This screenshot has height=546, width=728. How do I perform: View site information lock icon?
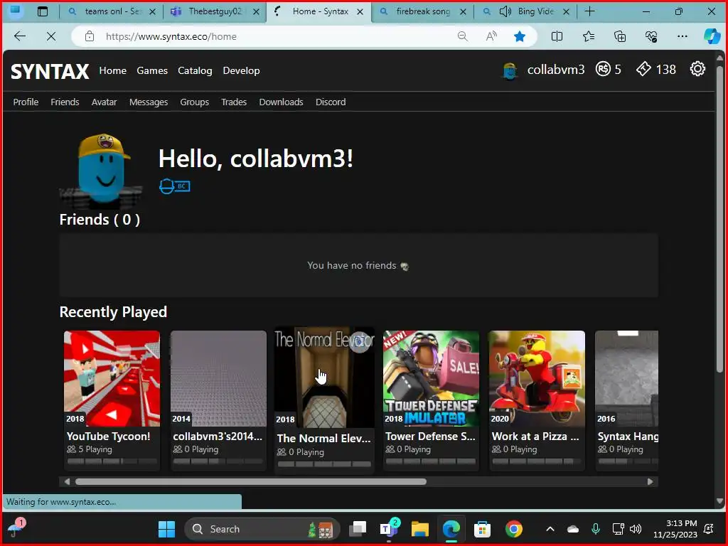tap(90, 36)
